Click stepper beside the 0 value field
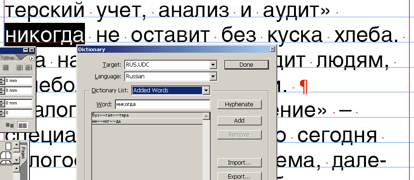 [x=2, y=113]
